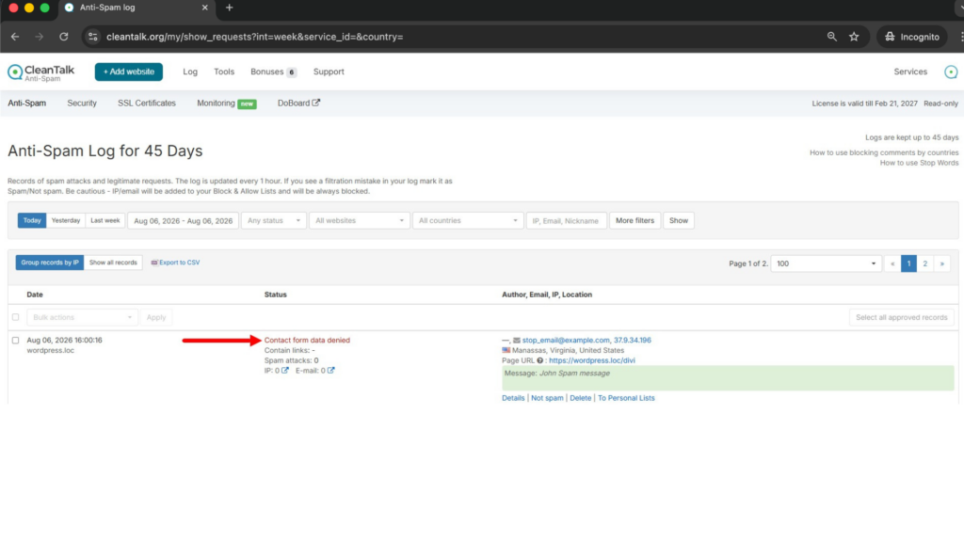Viewport: 964px width, 542px height.
Task: Go to page 2 of results
Action: click(x=924, y=263)
